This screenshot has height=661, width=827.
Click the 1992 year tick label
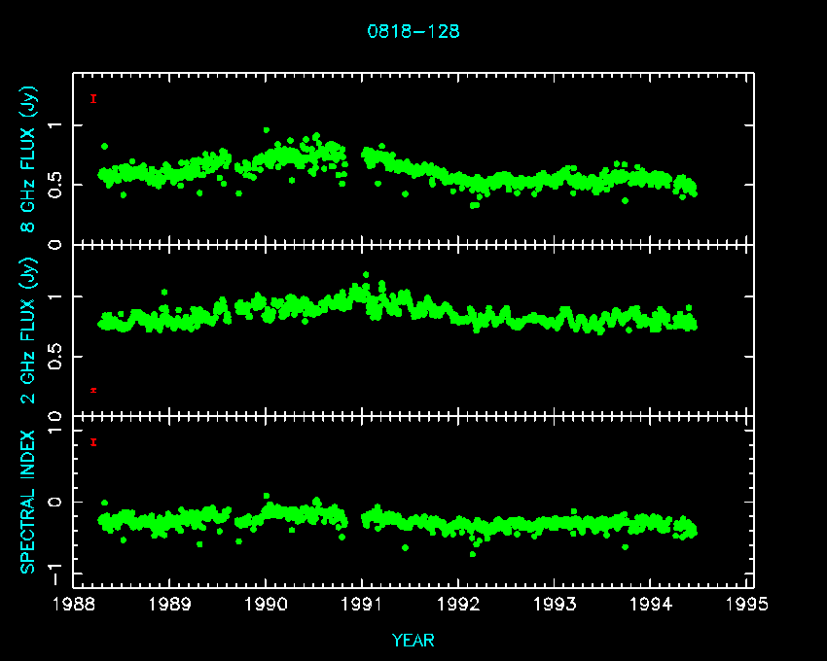point(459,605)
